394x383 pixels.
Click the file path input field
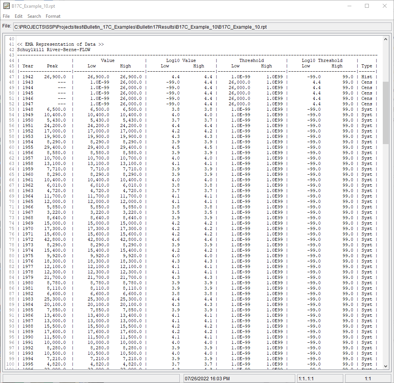click(x=202, y=27)
